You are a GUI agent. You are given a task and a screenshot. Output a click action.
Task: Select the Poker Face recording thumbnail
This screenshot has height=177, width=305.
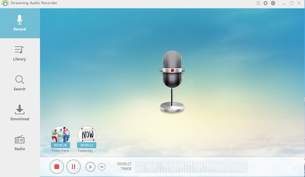(60, 134)
